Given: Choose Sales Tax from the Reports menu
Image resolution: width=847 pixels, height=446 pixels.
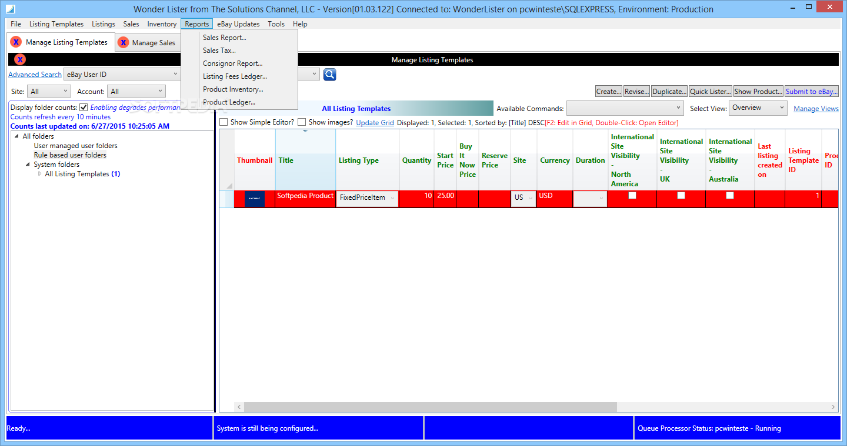Looking at the screenshot, I should 239,51.
